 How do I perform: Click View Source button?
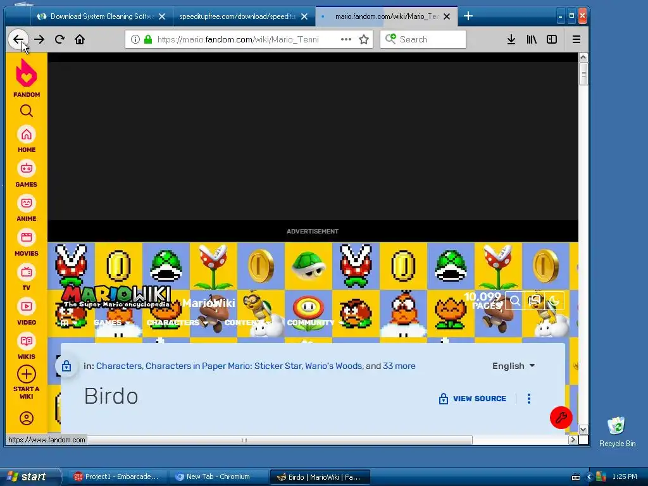(472, 399)
